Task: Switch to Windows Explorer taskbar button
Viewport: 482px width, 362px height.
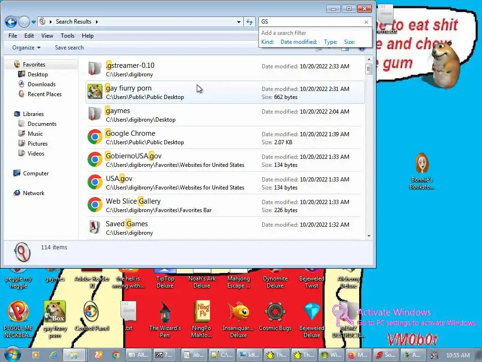Action: pos(74,355)
